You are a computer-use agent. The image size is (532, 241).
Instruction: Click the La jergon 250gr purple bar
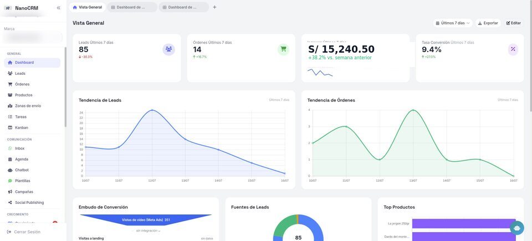pyautogui.click(x=463, y=223)
